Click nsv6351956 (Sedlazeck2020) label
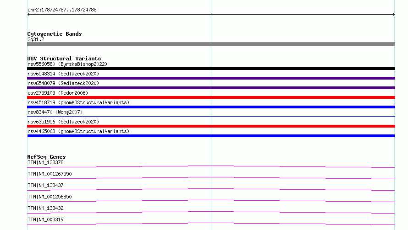 [x=63, y=122]
